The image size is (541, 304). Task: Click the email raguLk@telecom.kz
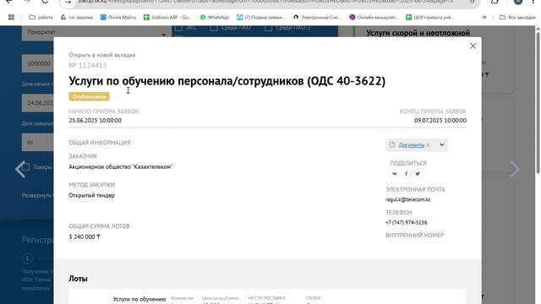[407, 199]
